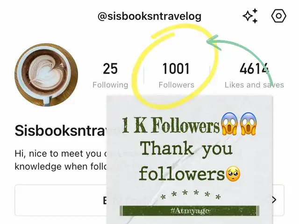View the 1001 Followers list

[177, 75]
